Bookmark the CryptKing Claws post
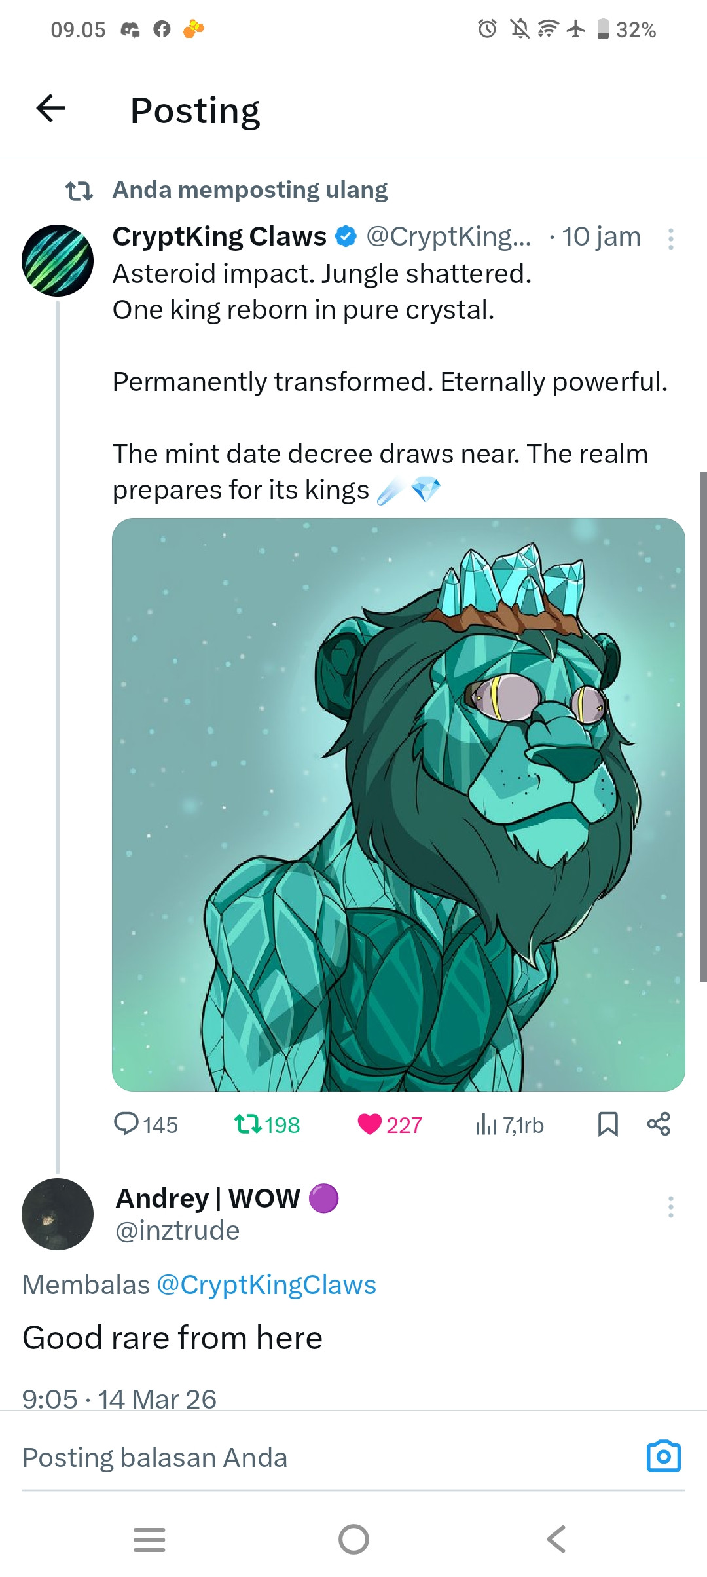707x1577 pixels. pyautogui.click(x=608, y=1124)
